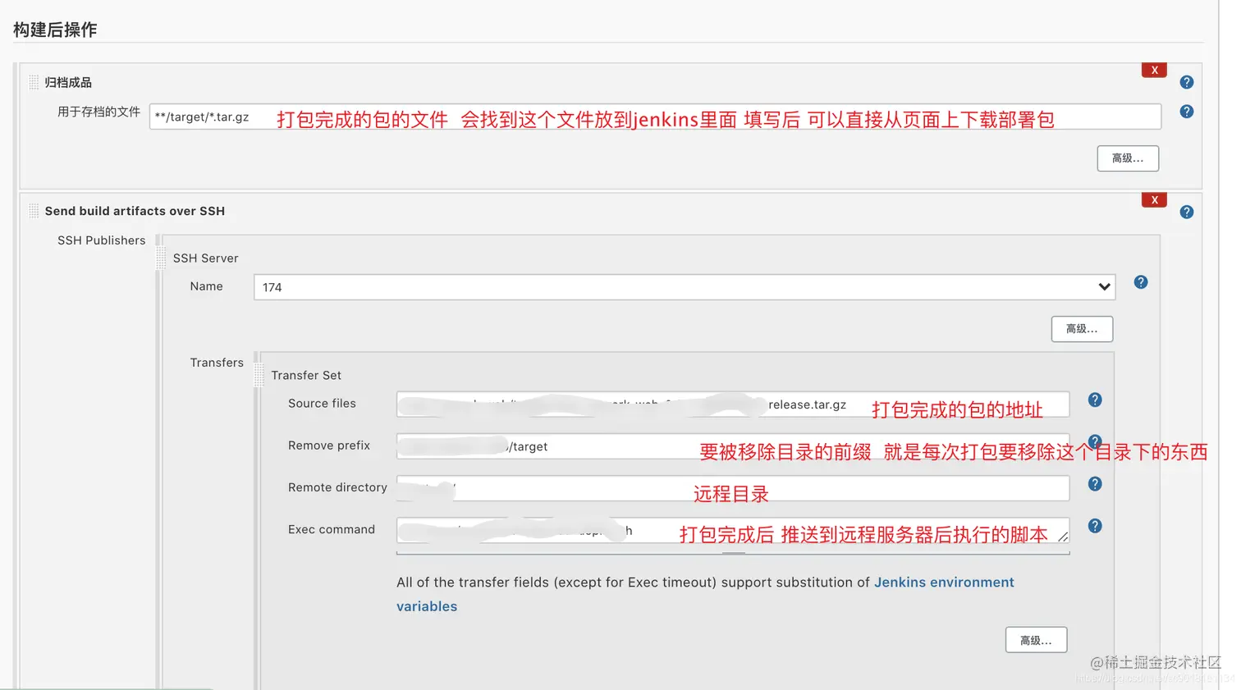Open the SSH Server Name dropdown
This screenshot has width=1241, height=690.
tap(685, 287)
